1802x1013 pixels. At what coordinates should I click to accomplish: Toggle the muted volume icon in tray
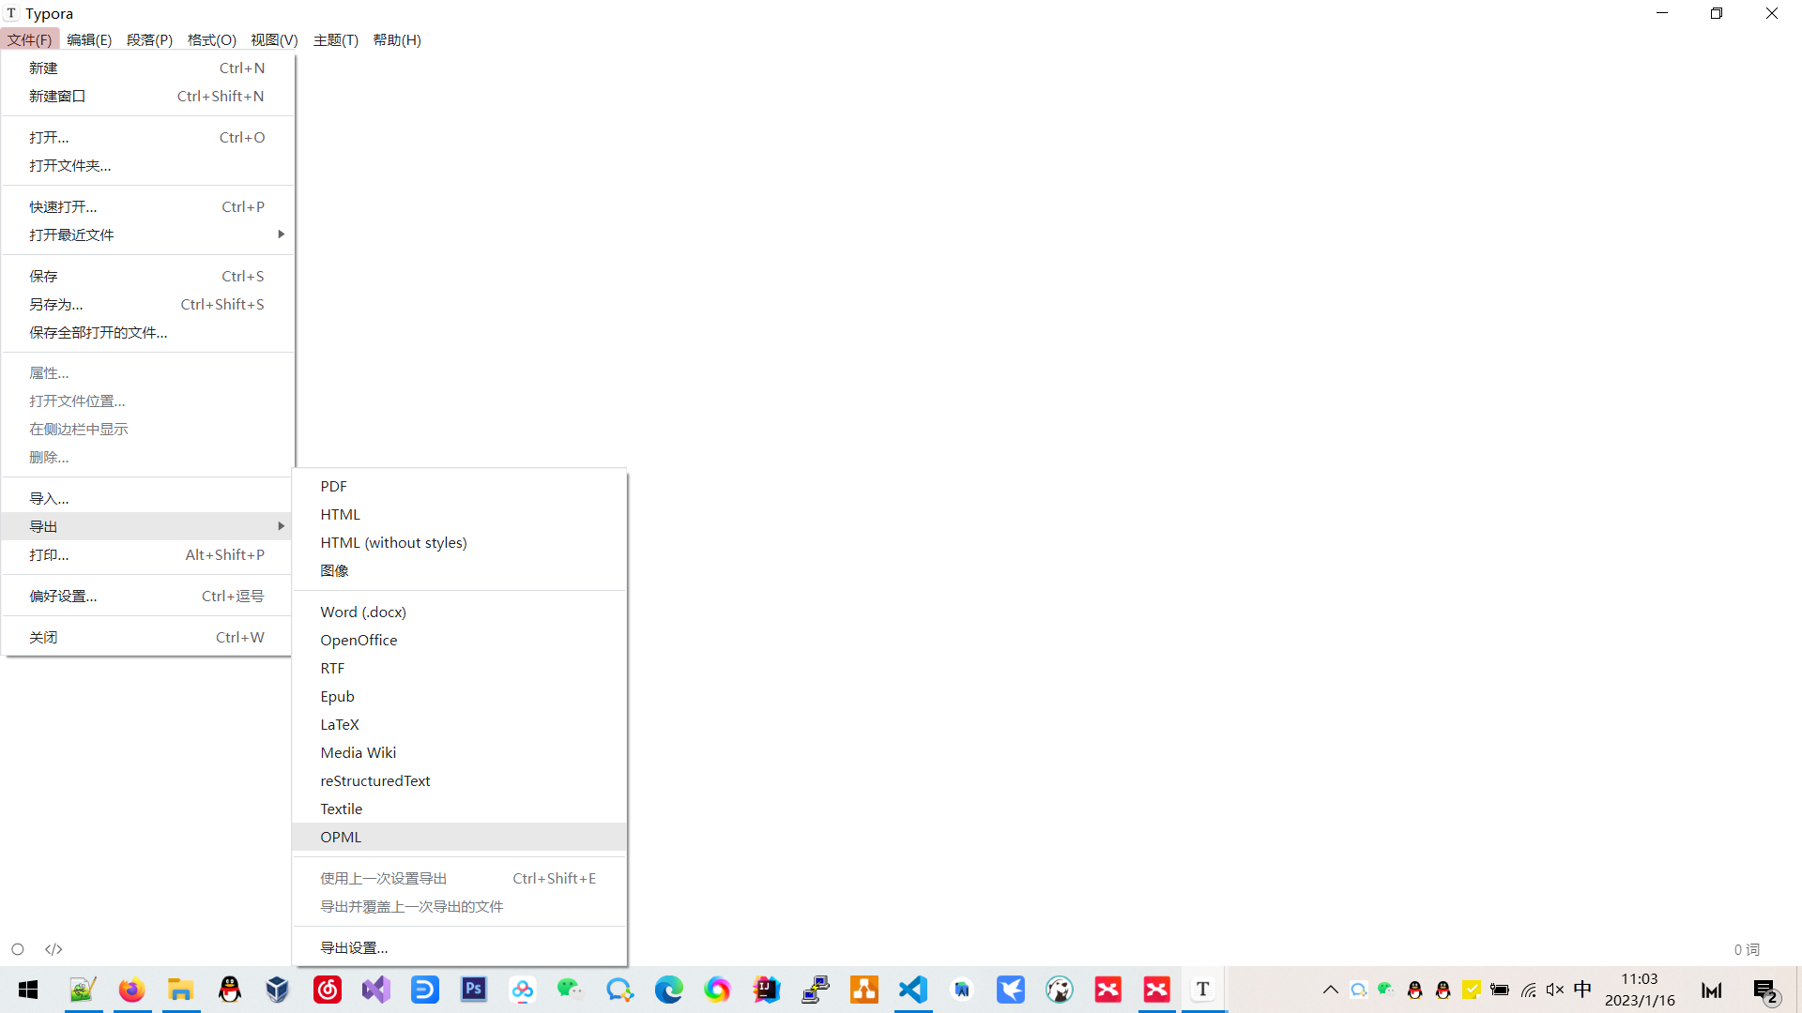(x=1555, y=990)
